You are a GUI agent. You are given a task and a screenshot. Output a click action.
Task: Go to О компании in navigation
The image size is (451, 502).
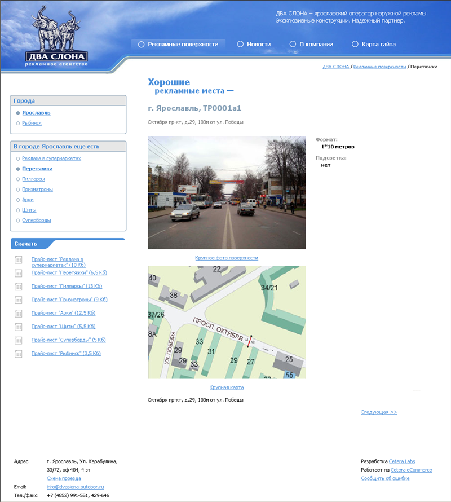pyautogui.click(x=316, y=44)
